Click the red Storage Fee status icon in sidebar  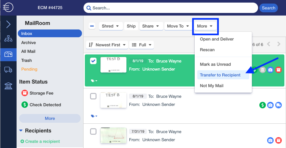25,93
